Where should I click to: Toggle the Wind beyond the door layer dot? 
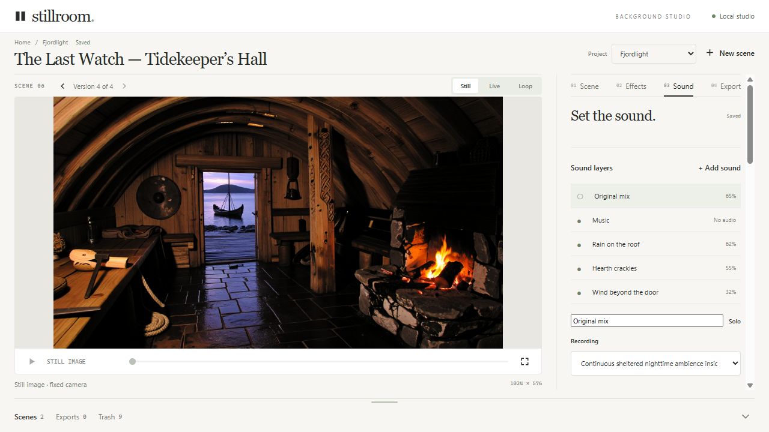[579, 293]
